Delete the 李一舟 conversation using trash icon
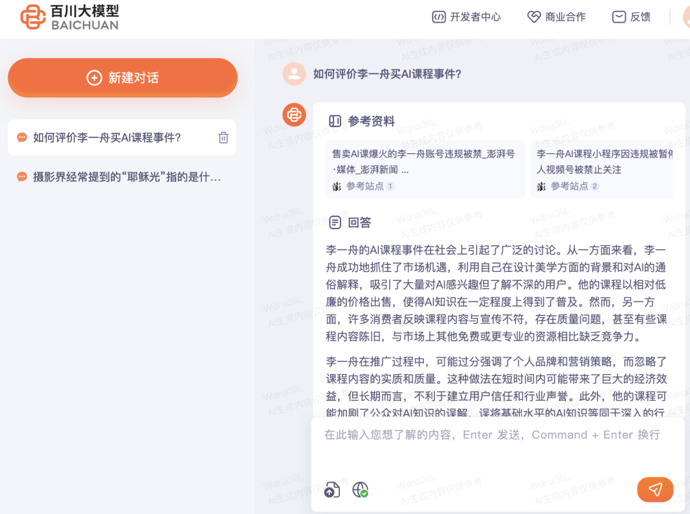Screen dimensions: 690x514 pyautogui.click(x=223, y=137)
